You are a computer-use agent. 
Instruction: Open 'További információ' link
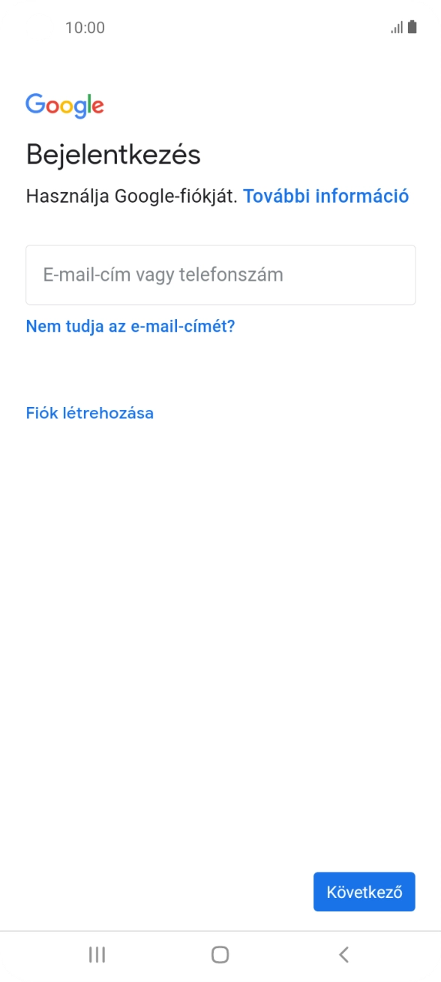tap(326, 196)
